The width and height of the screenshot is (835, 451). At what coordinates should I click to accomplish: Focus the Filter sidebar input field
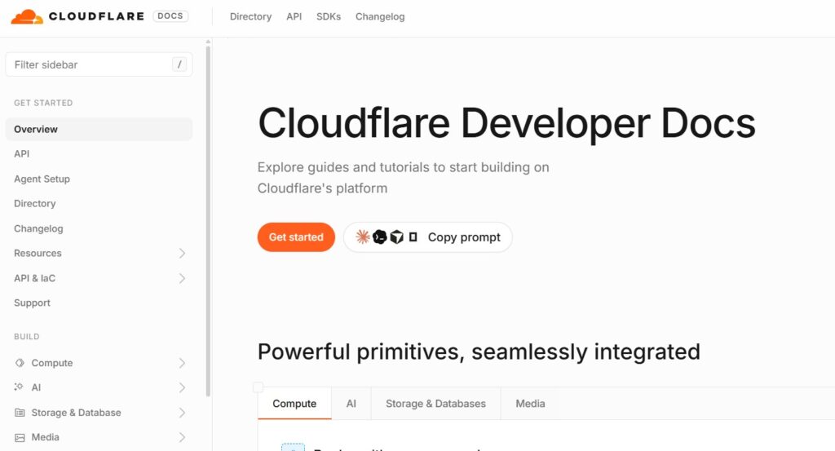pos(99,64)
